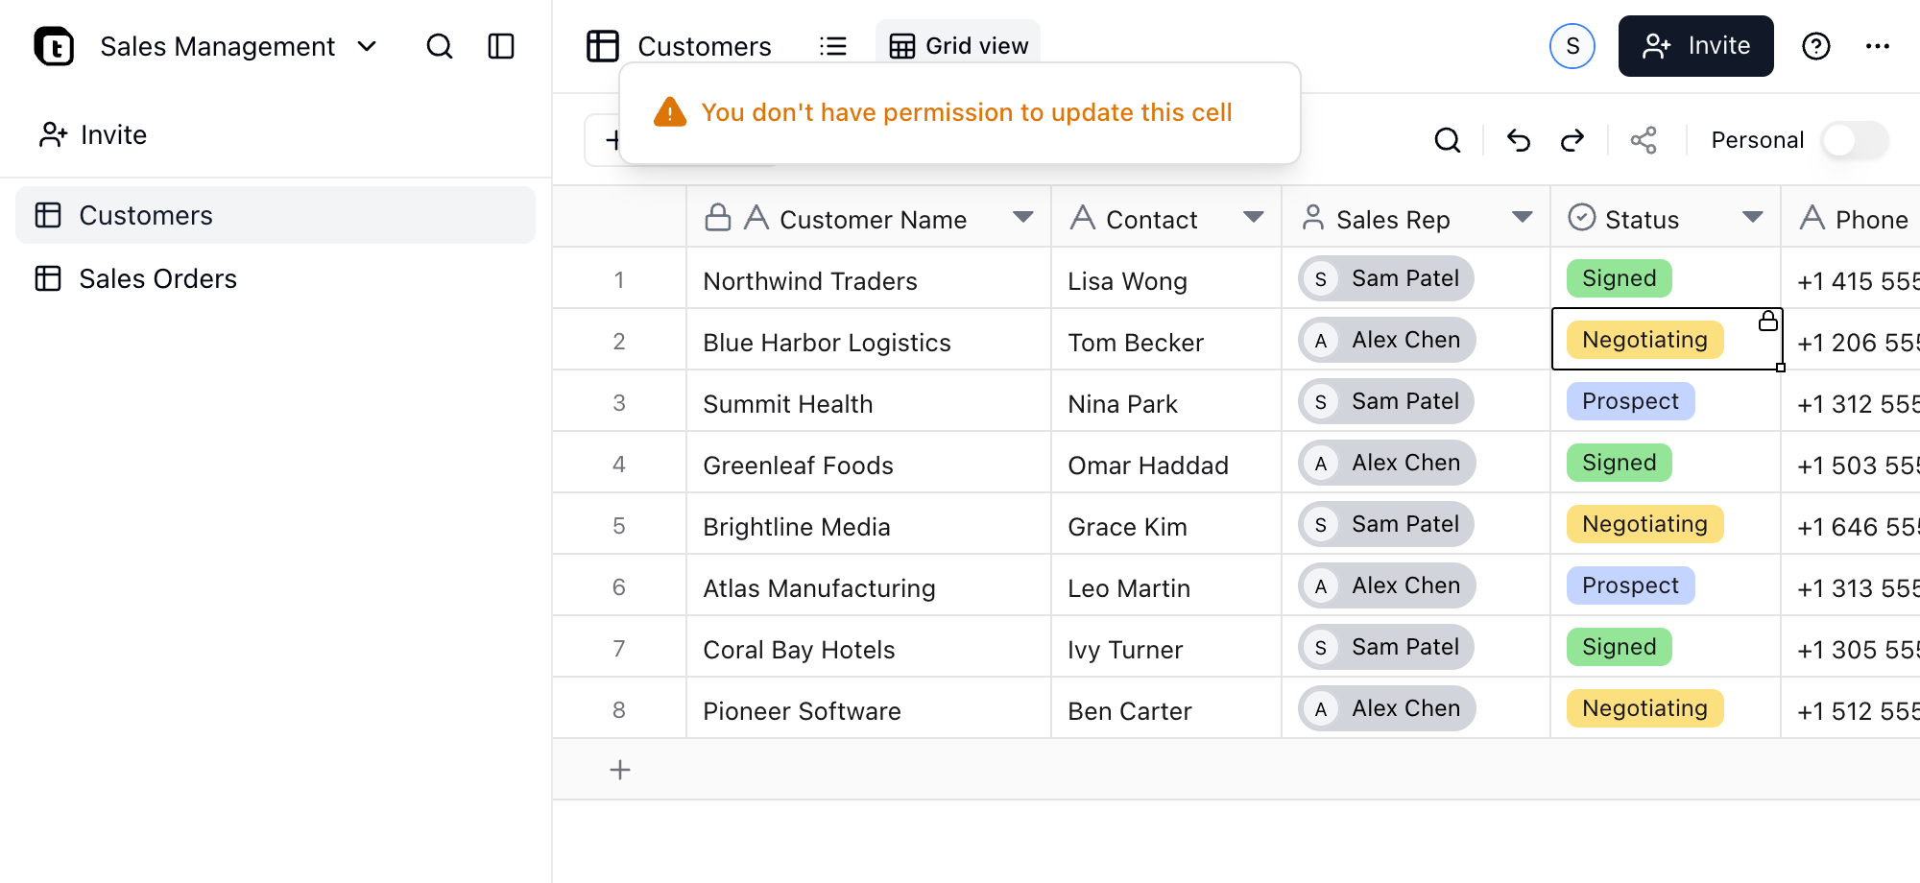Open search in the sidebar header
This screenshot has height=883, width=1920.
[440, 46]
